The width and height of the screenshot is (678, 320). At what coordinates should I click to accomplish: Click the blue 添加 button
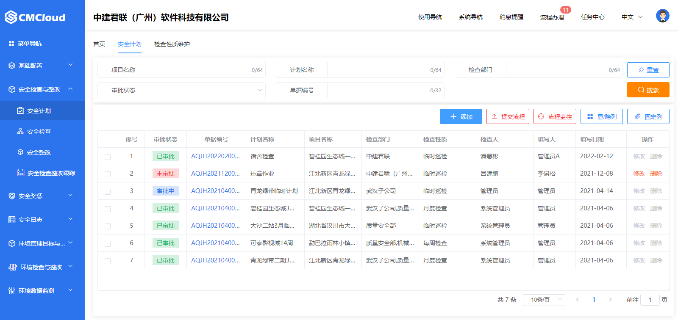click(461, 116)
